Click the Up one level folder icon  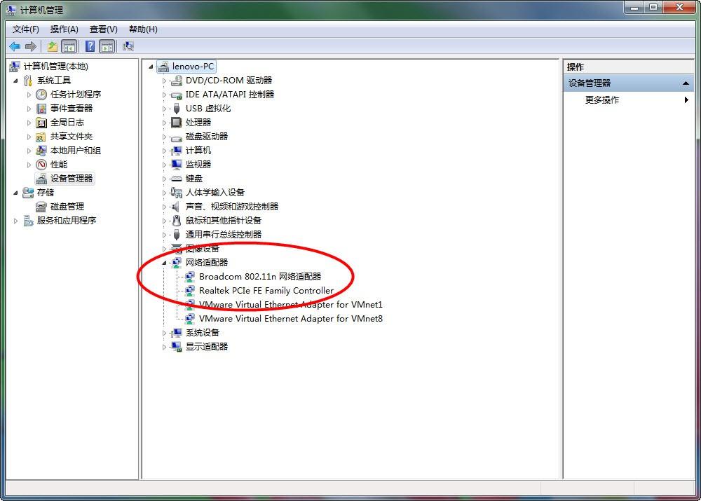52,46
